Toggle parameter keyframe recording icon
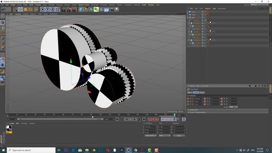 pos(175,119)
